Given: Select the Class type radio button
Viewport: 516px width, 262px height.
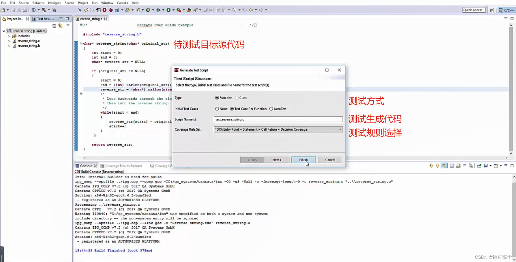Looking at the screenshot, I should point(237,98).
